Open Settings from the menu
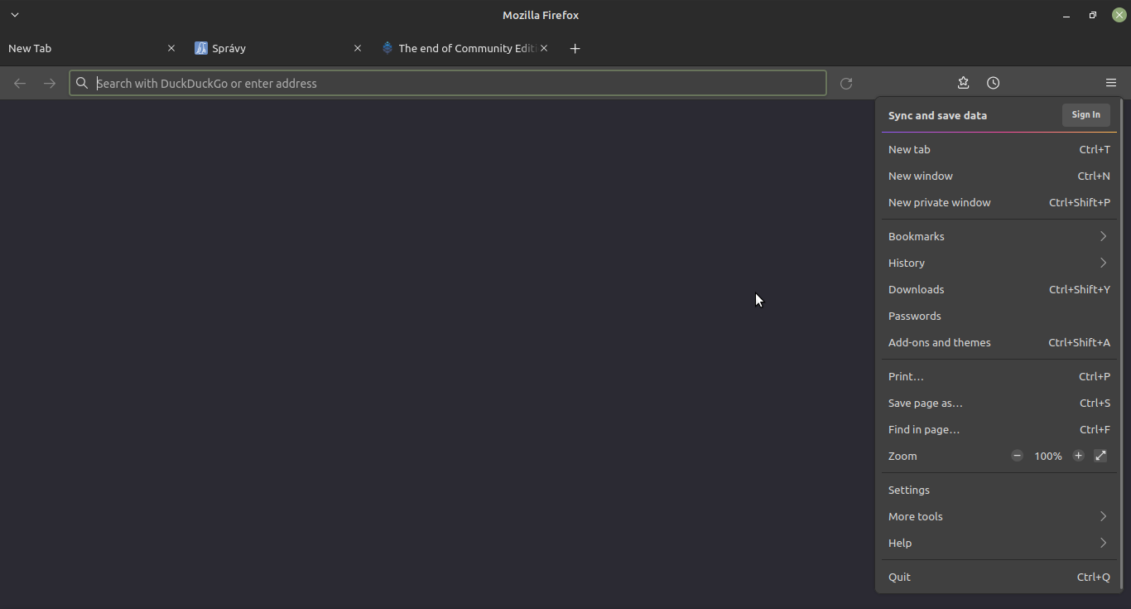 coord(909,490)
